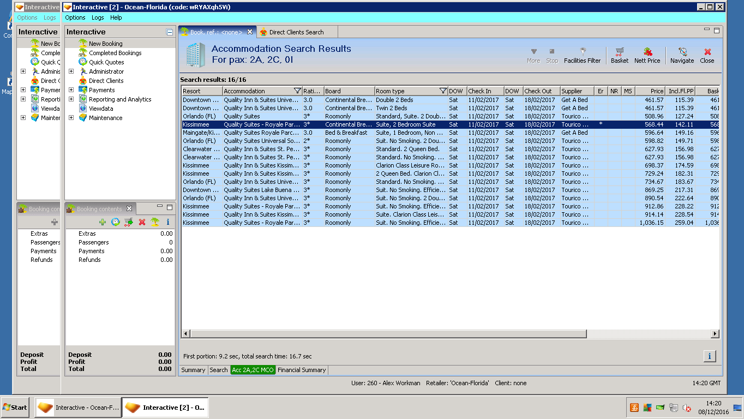Open the Room type column filter
Screen dimensions: 744x419
click(442, 91)
